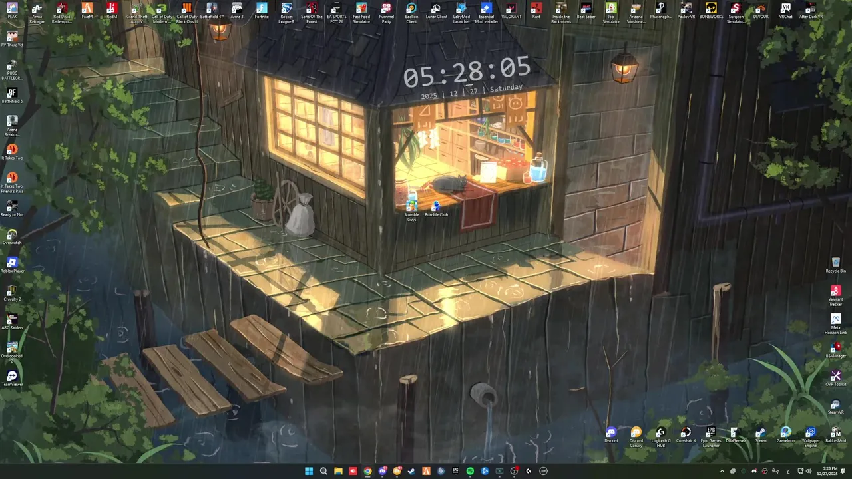The image size is (852, 479).
Task: Click the Crosshair X shortcut
Action: 686,435
